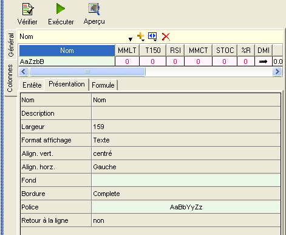Click the Police property label
Viewport: 286px width, 235px height.
(x=30, y=207)
